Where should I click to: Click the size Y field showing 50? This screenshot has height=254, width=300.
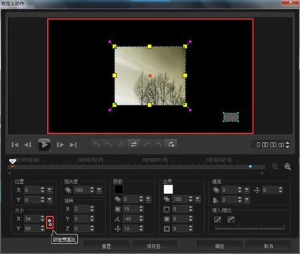coord(32,229)
